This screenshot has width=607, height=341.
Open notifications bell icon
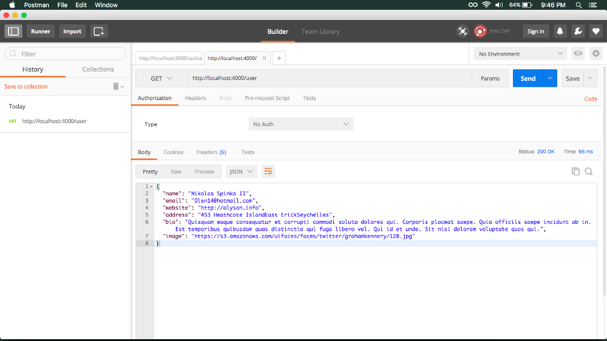(x=560, y=32)
